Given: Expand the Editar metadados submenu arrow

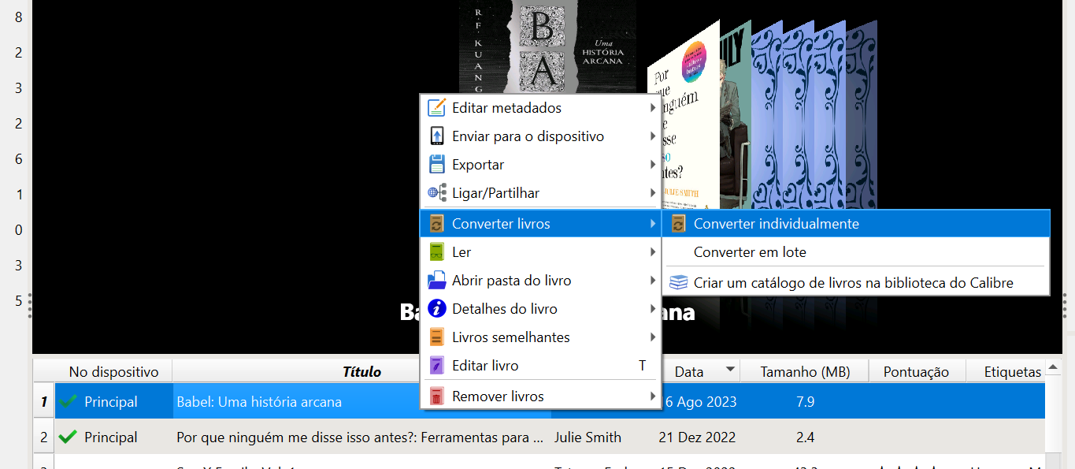Looking at the screenshot, I should 653,108.
